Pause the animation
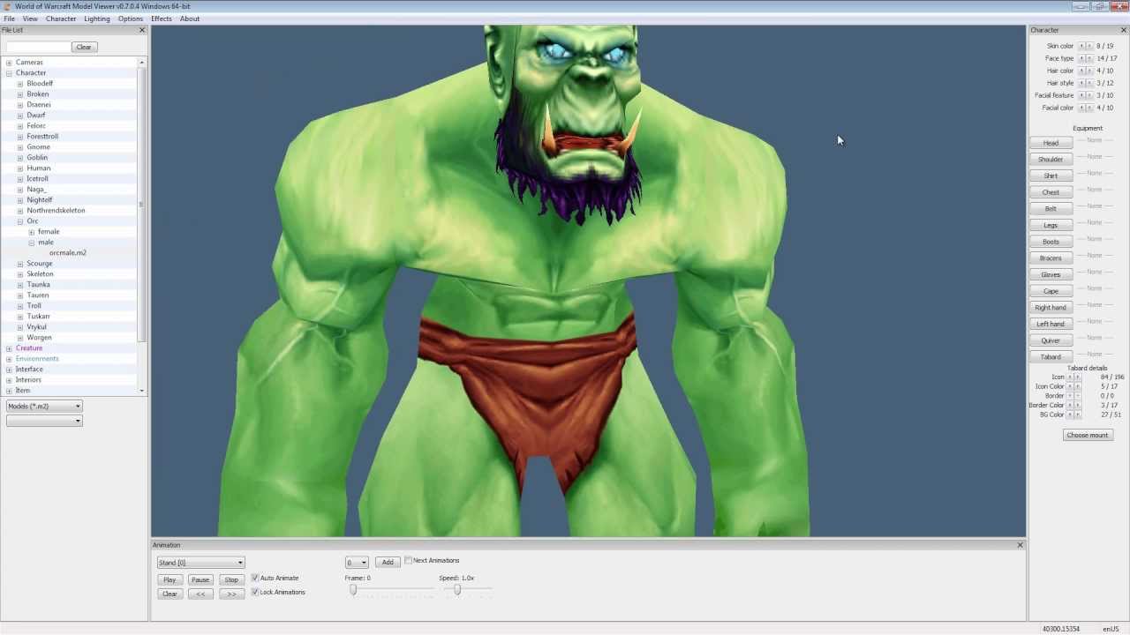Image resolution: width=1130 pixels, height=635 pixels. pos(200,579)
